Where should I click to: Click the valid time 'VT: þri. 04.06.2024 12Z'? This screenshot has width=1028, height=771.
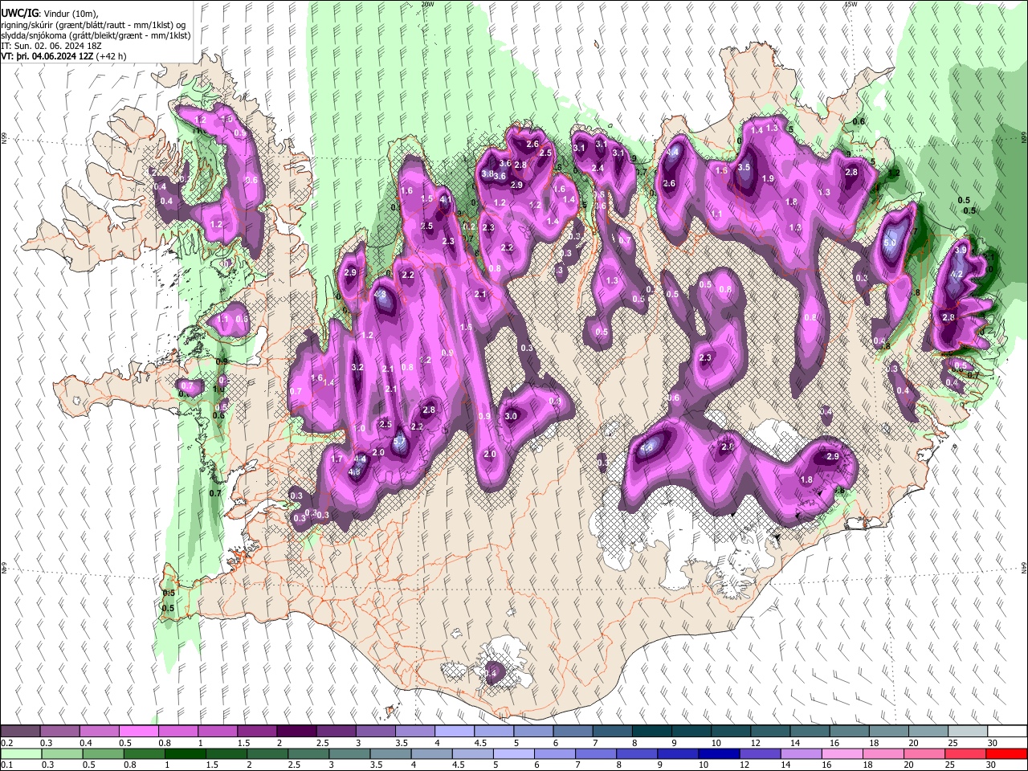tap(47, 56)
